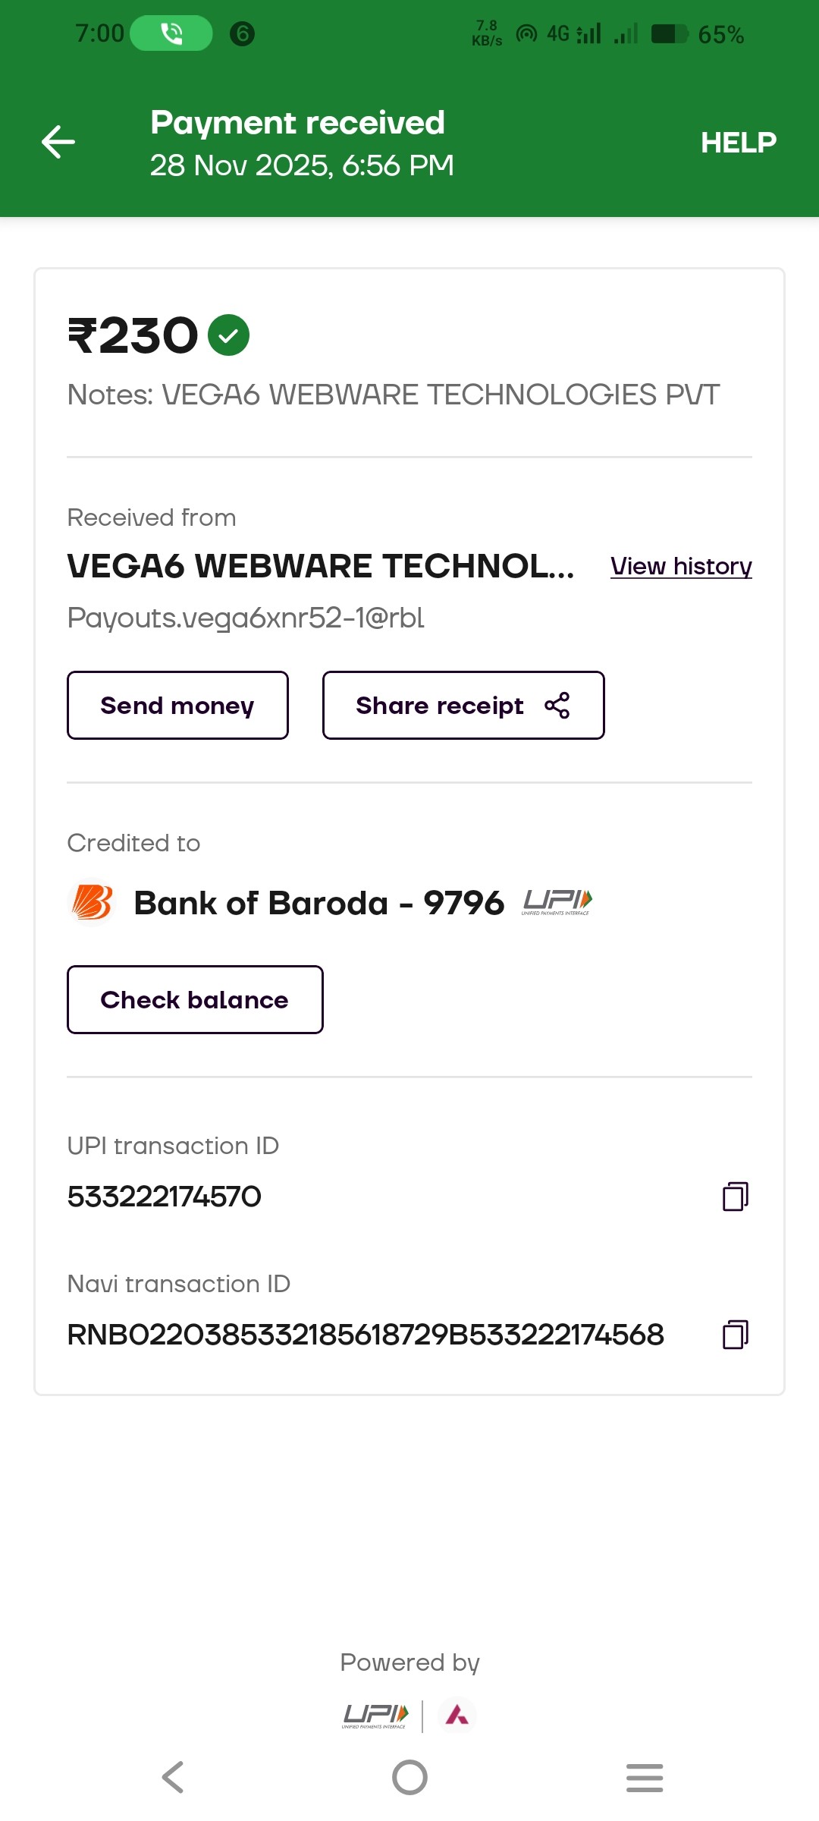The width and height of the screenshot is (819, 1821).
Task: Copy the UPI transaction ID
Action: [x=735, y=1197]
